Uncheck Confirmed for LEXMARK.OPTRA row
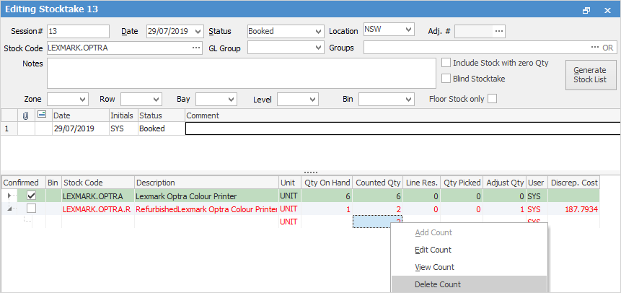Viewport: 621px width, 293px height. point(30,196)
